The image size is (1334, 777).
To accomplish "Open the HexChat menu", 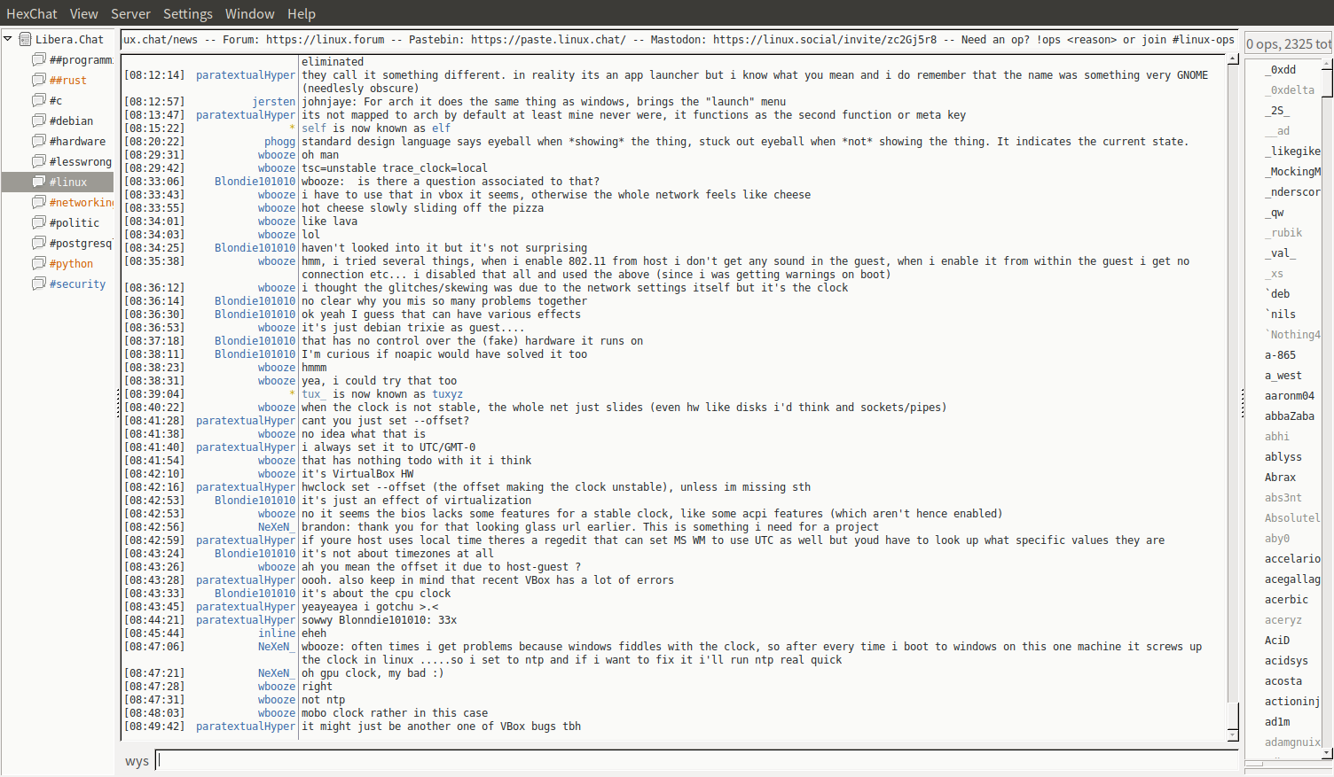I will [x=32, y=13].
